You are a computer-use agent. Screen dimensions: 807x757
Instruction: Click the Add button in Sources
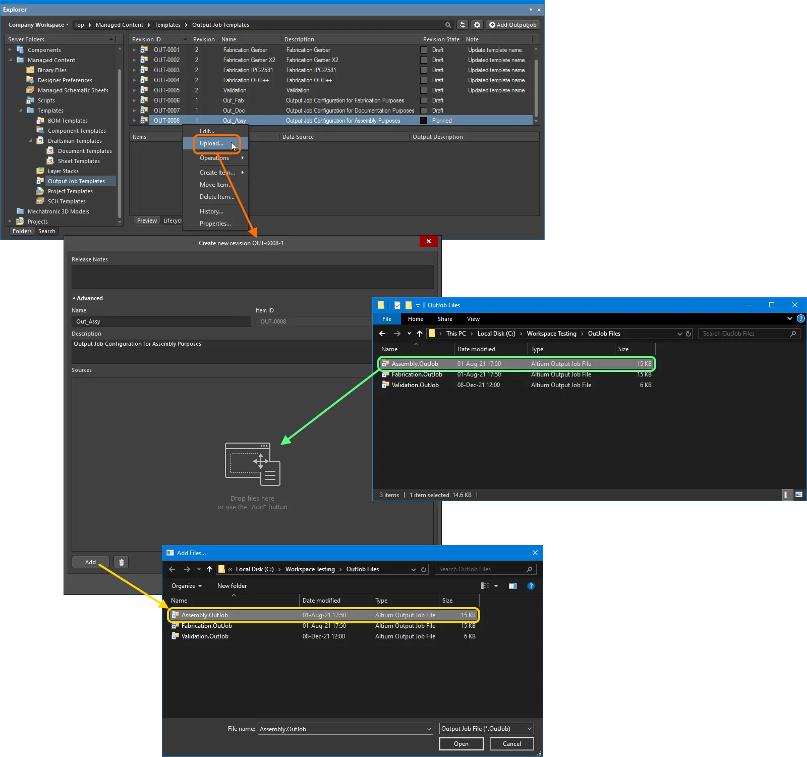click(x=90, y=562)
